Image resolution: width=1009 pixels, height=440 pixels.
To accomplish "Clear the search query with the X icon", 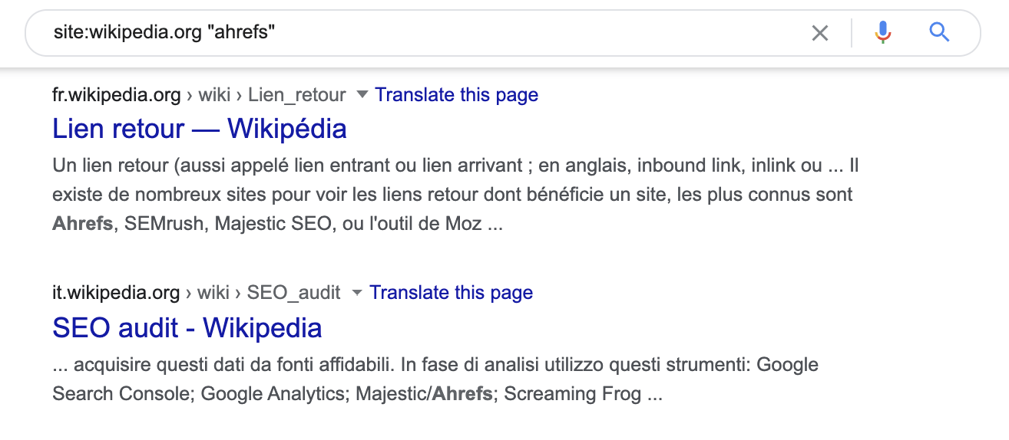I will [x=820, y=33].
